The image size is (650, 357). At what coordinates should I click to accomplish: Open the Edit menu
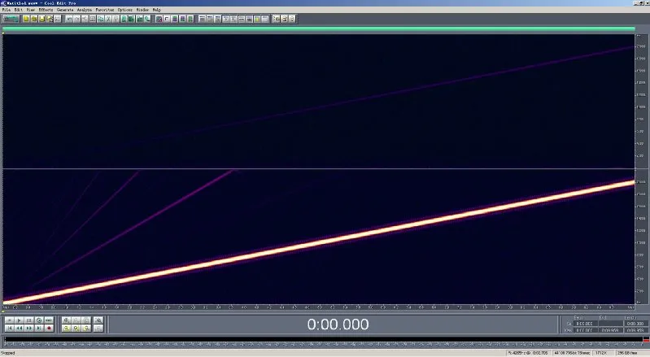click(19, 10)
